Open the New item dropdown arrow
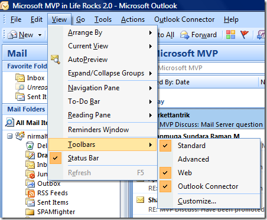This screenshot has width=267, height=220. click(40, 35)
